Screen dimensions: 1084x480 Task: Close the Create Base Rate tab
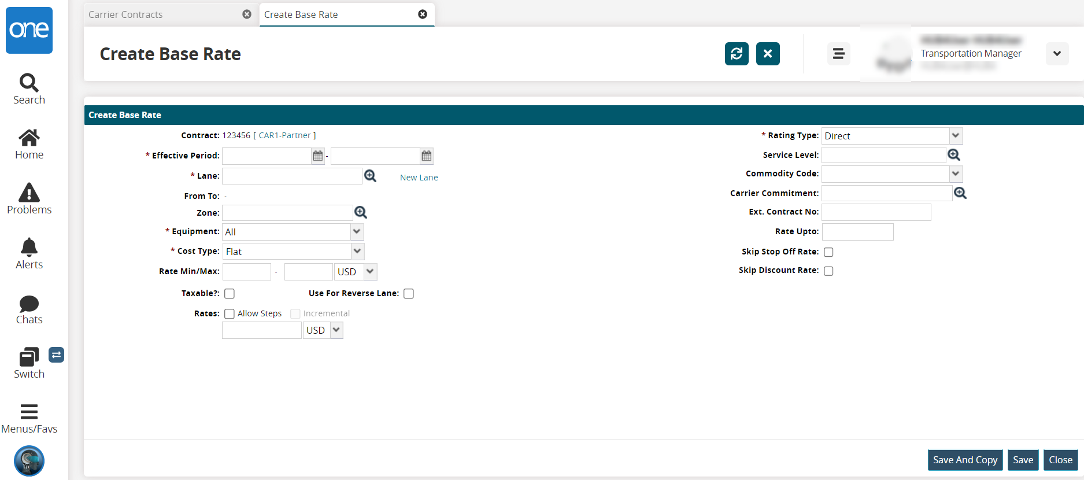pos(423,14)
